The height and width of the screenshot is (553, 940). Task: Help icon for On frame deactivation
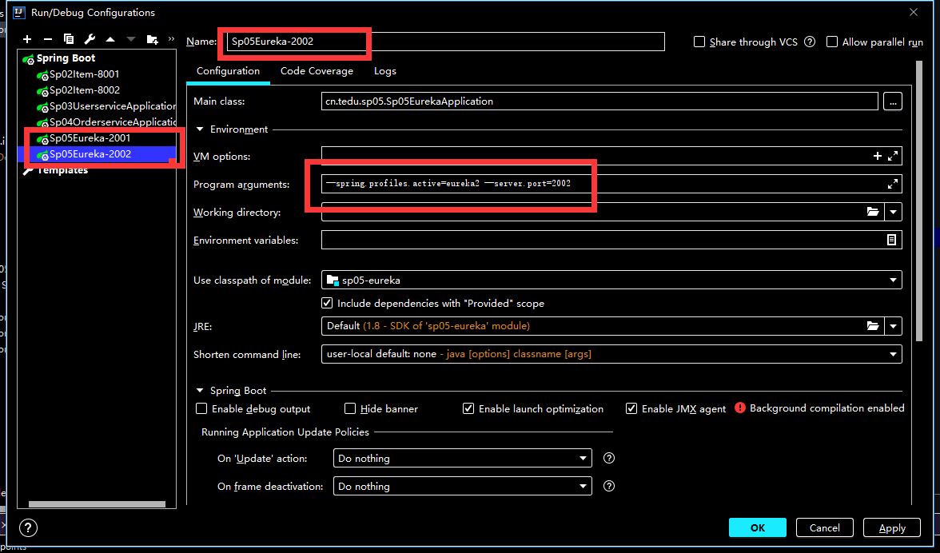(609, 486)
